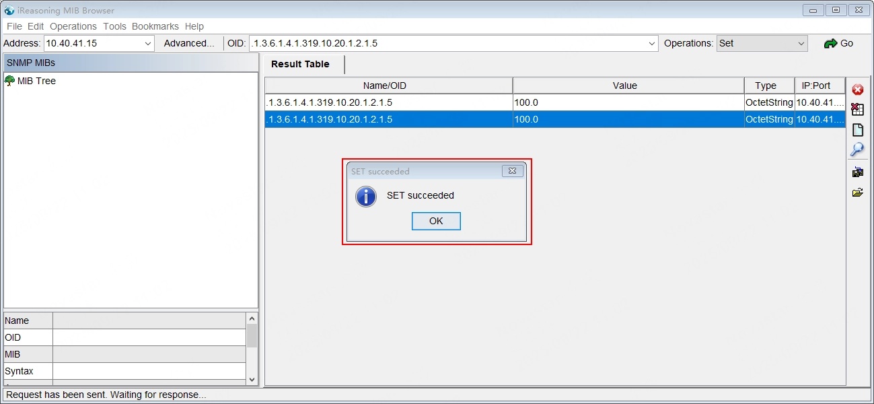Click the open folder icon in sidebar
This screenshot has width=874, height=404.
point(857,193)
